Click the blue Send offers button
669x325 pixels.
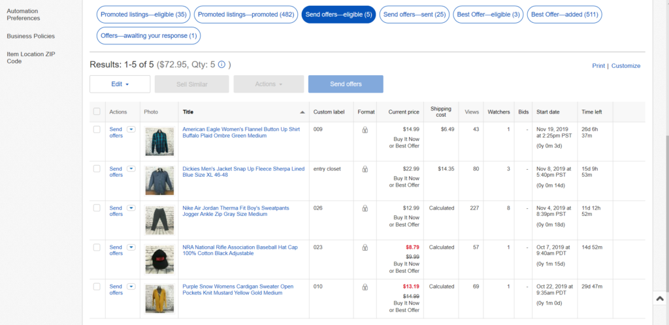(x=346, y=84)
